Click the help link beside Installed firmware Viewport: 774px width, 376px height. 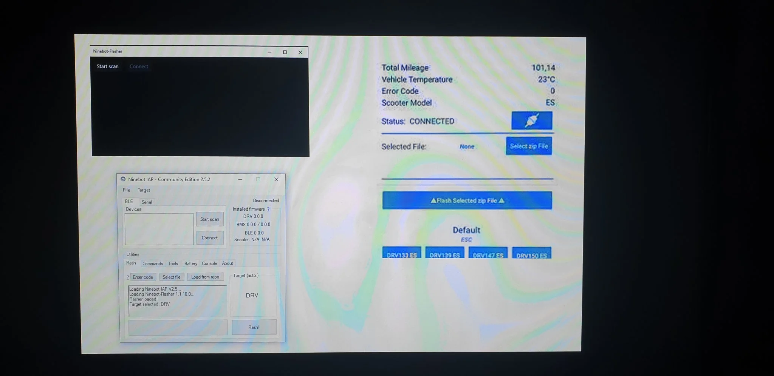tap(268, 209)
